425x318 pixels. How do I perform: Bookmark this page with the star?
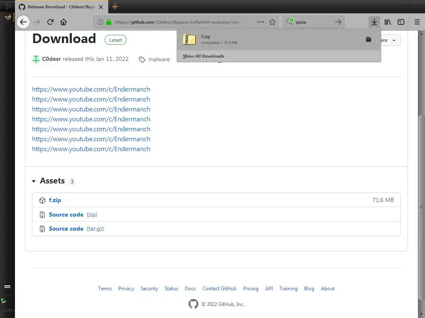(272, 22)
